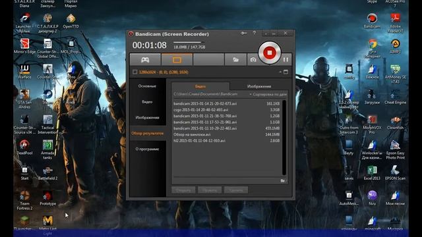Select file bandicam 2015-01-11 10-29-22-463.avi

tap(227, 128)
